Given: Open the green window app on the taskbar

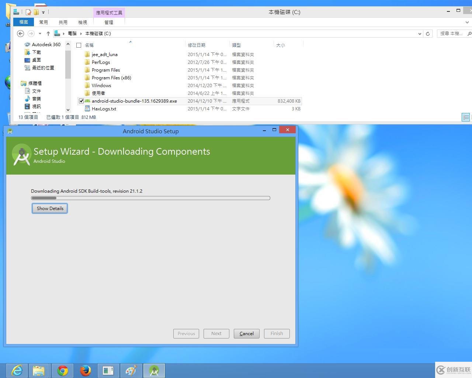Looking at the screenshot, I should [x=108, y=370].
